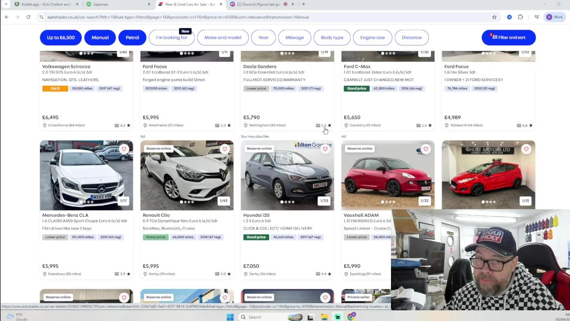Viewport: 570px width, 321px height.
Task: Click the £4,989 price of Ford Focus
Action: tap(452, 117)
